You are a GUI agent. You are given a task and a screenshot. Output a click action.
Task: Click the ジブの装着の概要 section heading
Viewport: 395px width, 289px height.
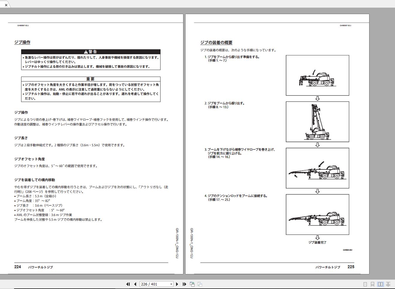tap(216, 42)
